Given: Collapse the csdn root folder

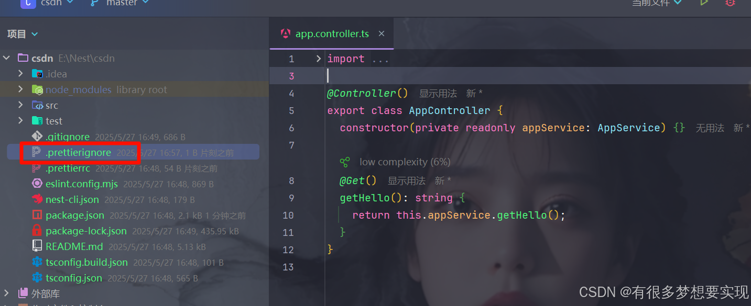Looking at the screenshot, I should click(7, 58).
